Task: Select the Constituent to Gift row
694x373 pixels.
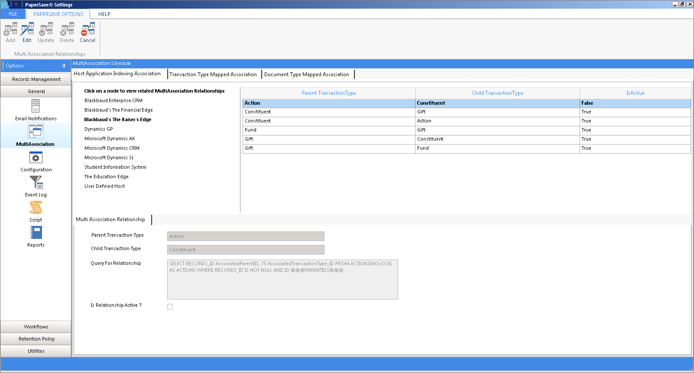Action: [x=467, y=112]
